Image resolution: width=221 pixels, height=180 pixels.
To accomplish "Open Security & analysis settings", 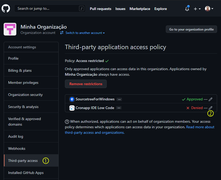I will tap(31, 107).
